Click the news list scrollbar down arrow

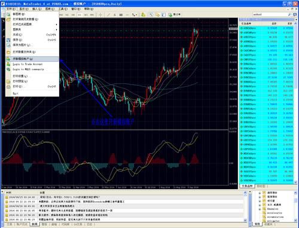pos(245,220)
